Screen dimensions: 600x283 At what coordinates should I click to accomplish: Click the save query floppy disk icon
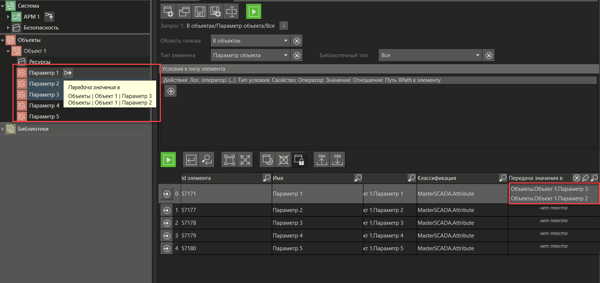click(200, 12)
